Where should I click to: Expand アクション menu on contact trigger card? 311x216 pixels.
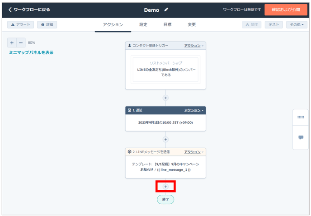coord(193,46)
